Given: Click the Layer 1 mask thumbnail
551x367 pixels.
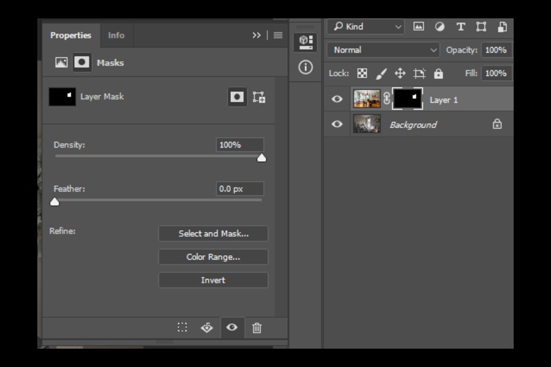Looking at the screenshot, I should click(408, 98).
